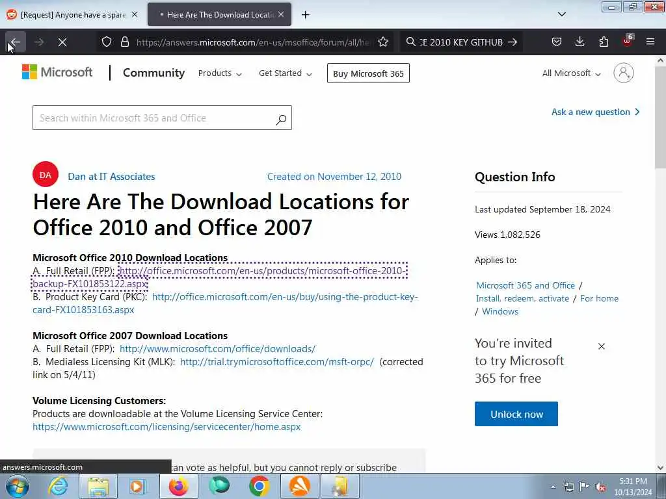Close the Here Are The Download Locations tab

(x=281, y=14)
